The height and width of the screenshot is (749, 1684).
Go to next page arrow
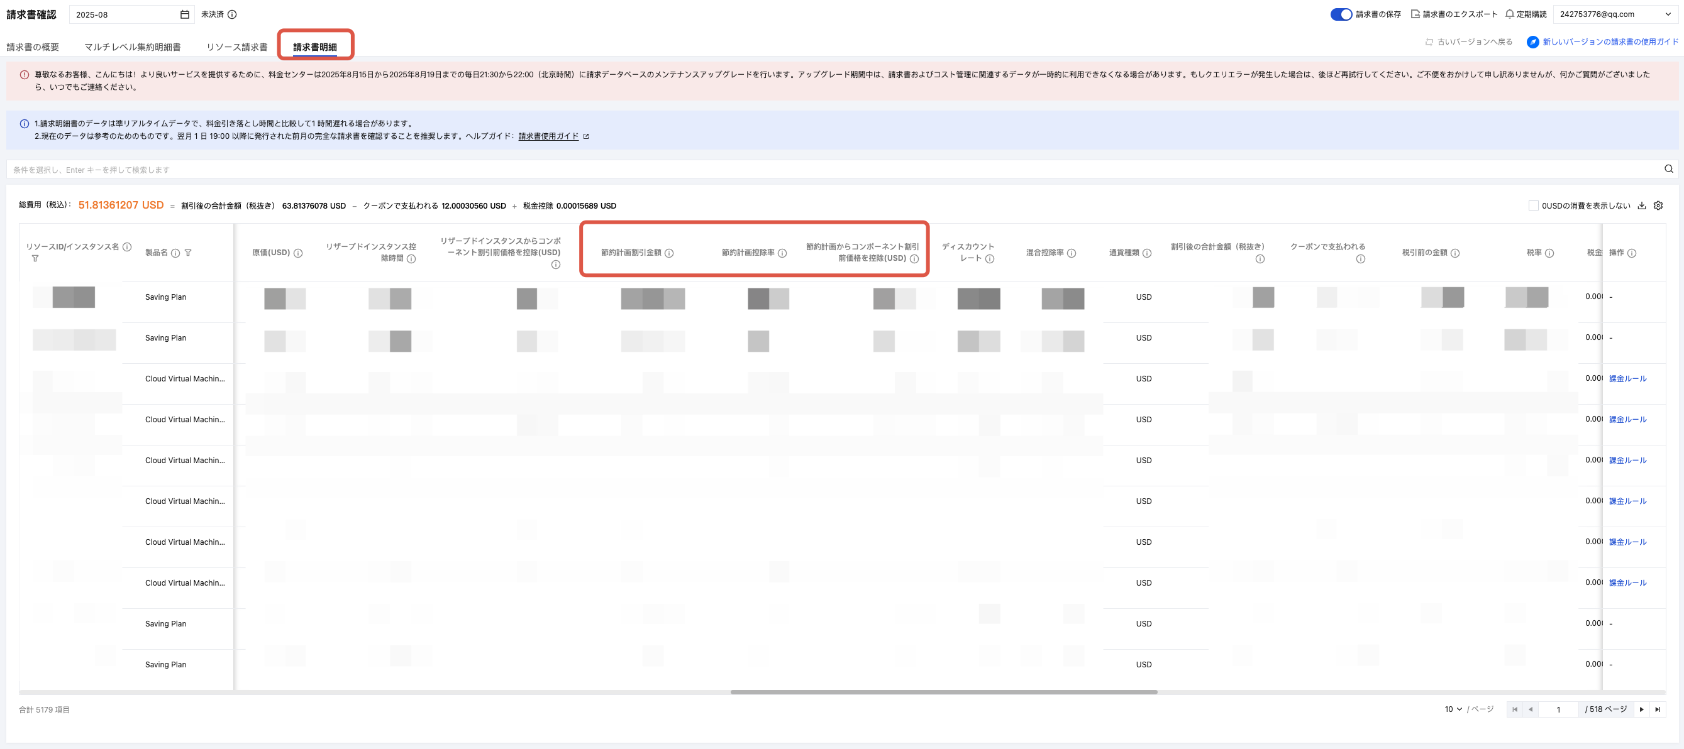1641,709
